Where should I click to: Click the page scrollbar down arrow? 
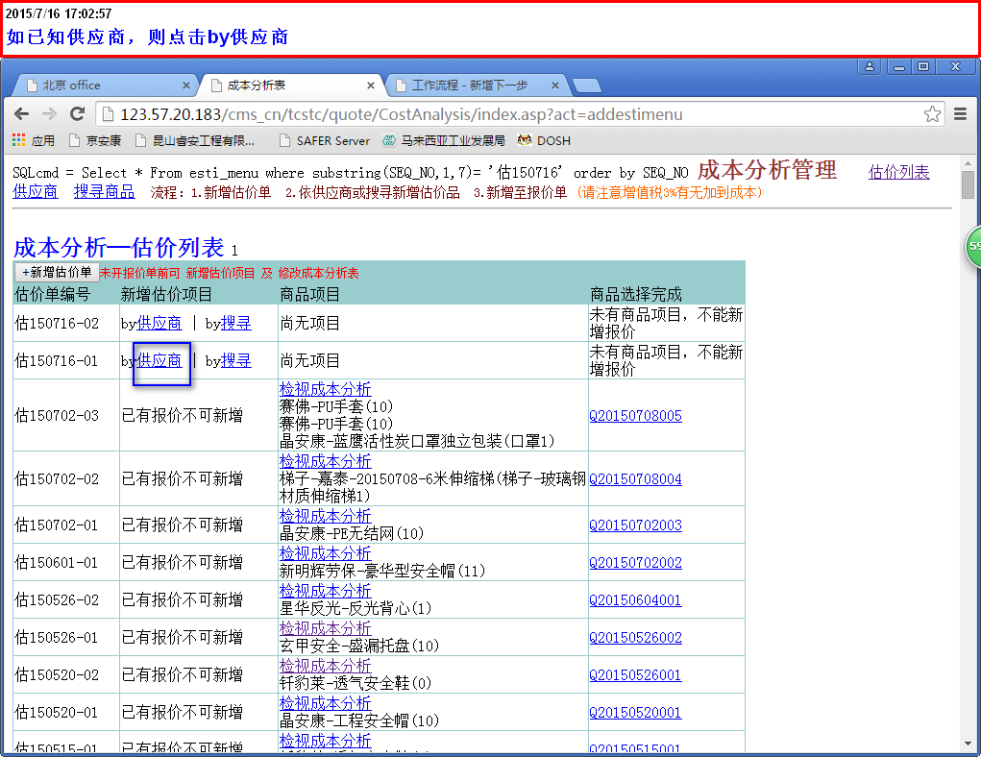point(969,743)
